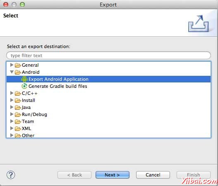
Task: Click the Gradle build files icon
Action: point(24,86)
